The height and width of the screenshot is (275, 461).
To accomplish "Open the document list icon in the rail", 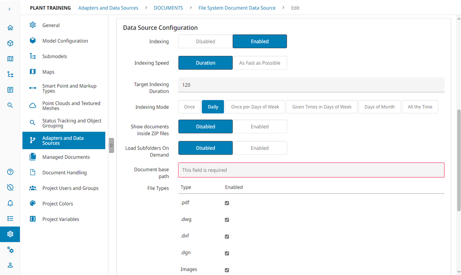I will [x=10, y=90].
